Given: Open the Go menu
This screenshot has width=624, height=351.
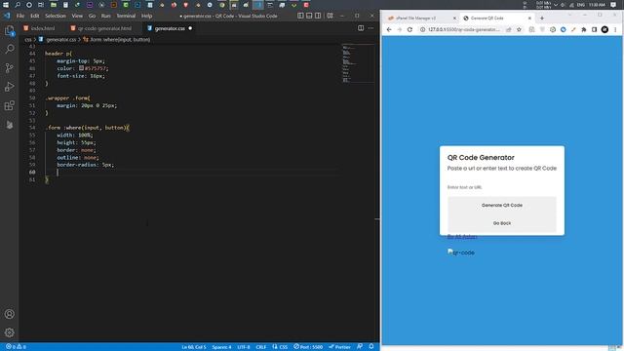Looking at the screenshot, I should [x=92, y=16].
